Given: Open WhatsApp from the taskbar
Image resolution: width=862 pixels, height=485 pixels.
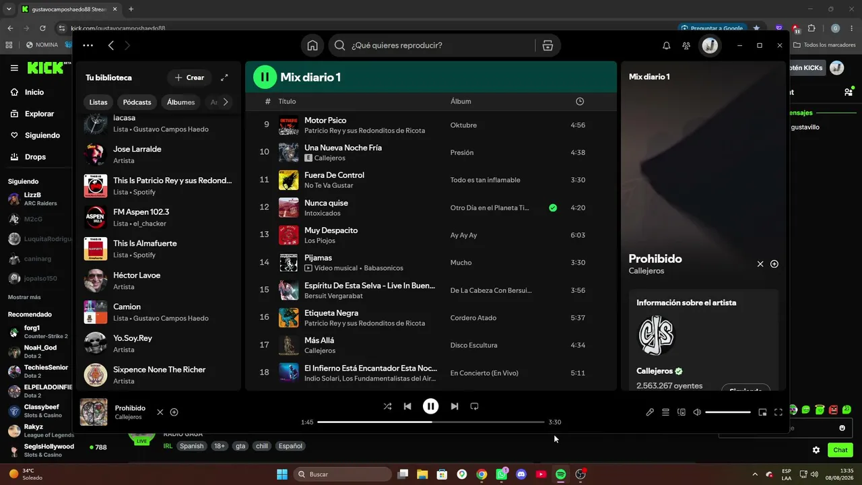Looking at the screenshot, I should [501, 474].
